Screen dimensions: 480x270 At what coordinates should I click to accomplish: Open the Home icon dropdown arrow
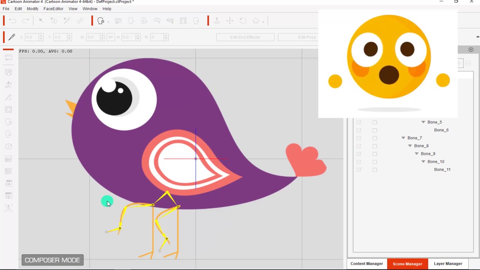(263, 22)
